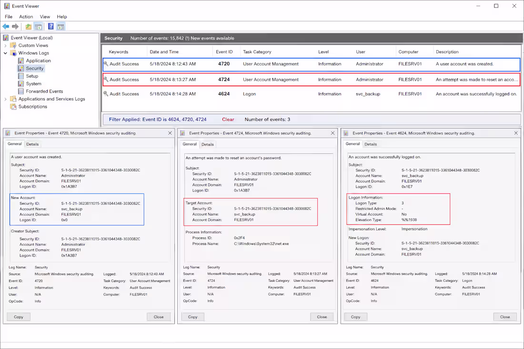Click Copy in Event 4720 dialog
Viewport: 524px width, 349px height.
coord(19,317)
